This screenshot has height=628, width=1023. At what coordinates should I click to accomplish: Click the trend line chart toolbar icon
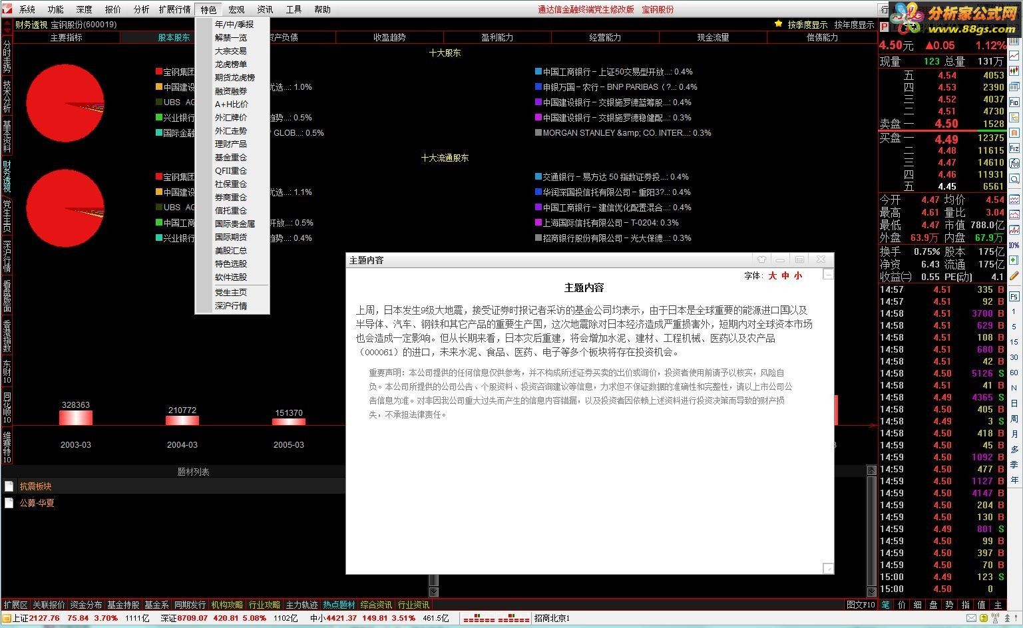click(x=1014, y=55)
